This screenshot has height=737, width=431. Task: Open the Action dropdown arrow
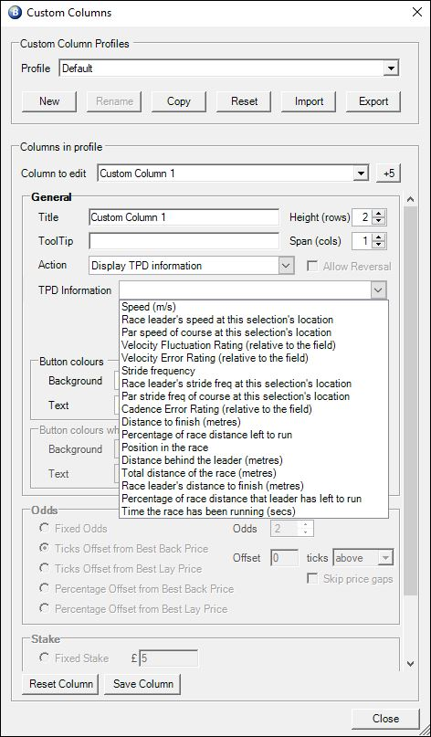tap(286, 266)
